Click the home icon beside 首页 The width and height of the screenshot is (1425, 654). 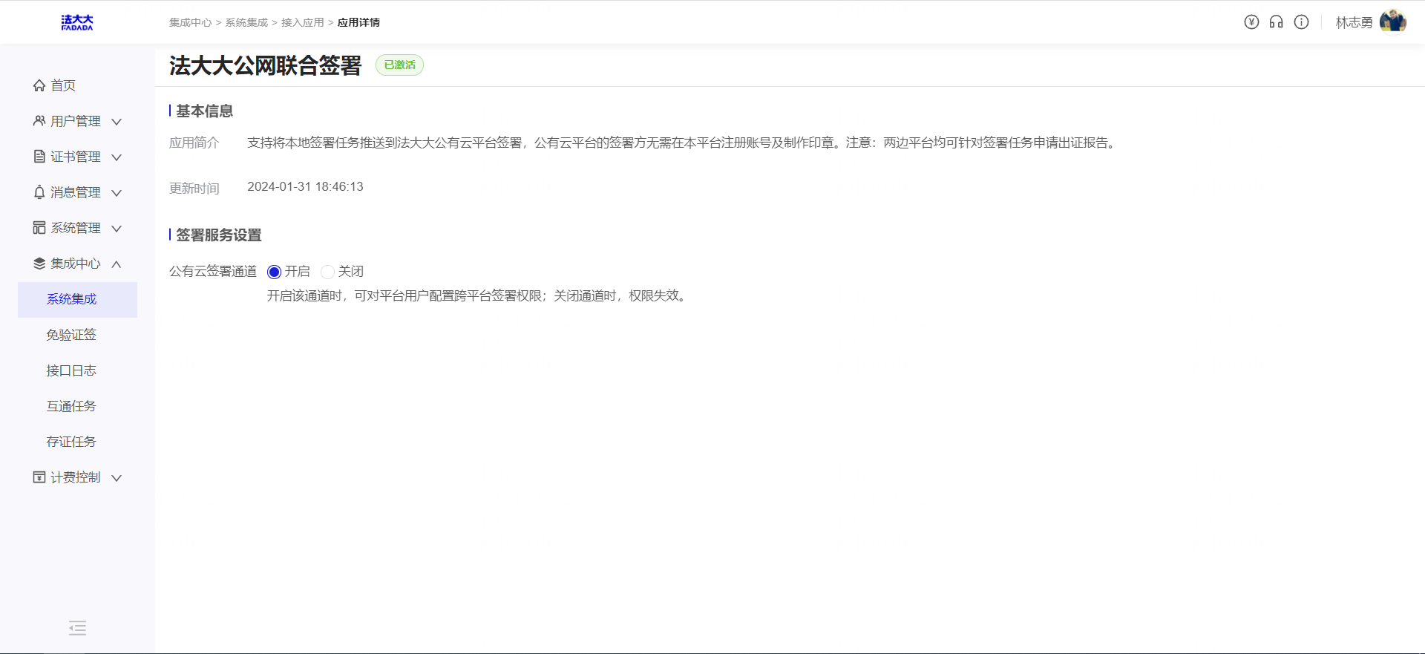[x=39, y=85]
